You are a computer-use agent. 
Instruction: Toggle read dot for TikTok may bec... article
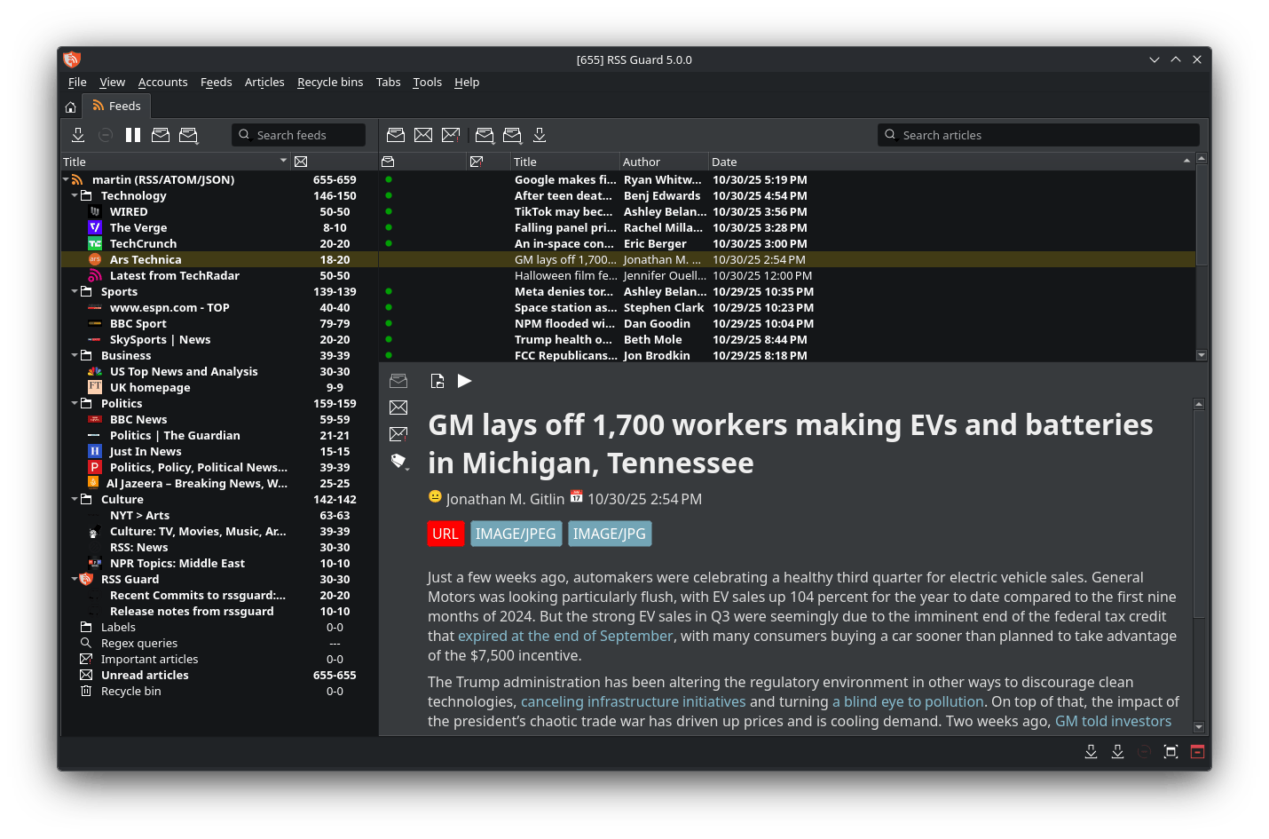[x=389, y=211]
